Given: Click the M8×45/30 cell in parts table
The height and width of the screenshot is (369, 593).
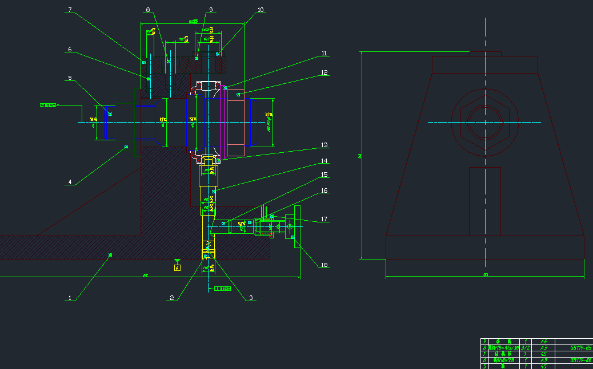Looking at the screenshot, I should (504, 348).
